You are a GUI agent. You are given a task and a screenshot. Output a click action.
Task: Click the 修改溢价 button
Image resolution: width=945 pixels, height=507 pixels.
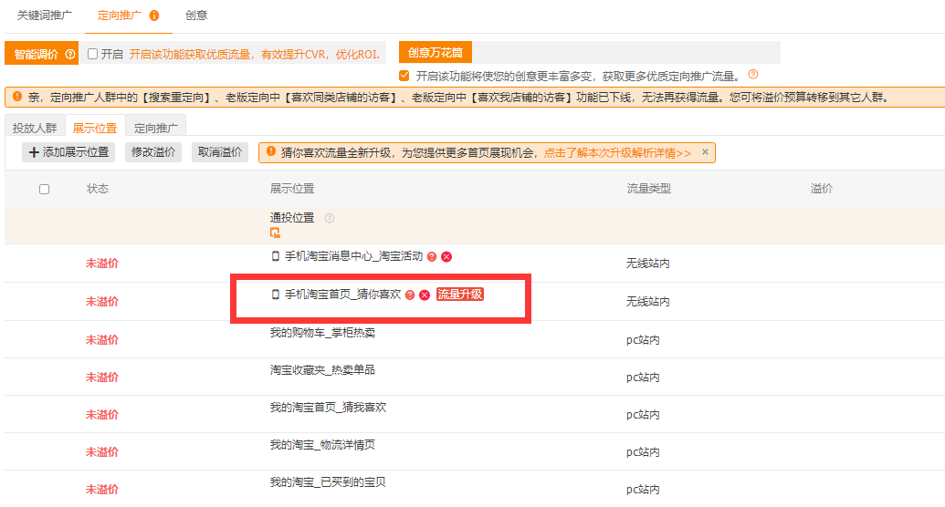pyautogui.click(x=153, y=152)
